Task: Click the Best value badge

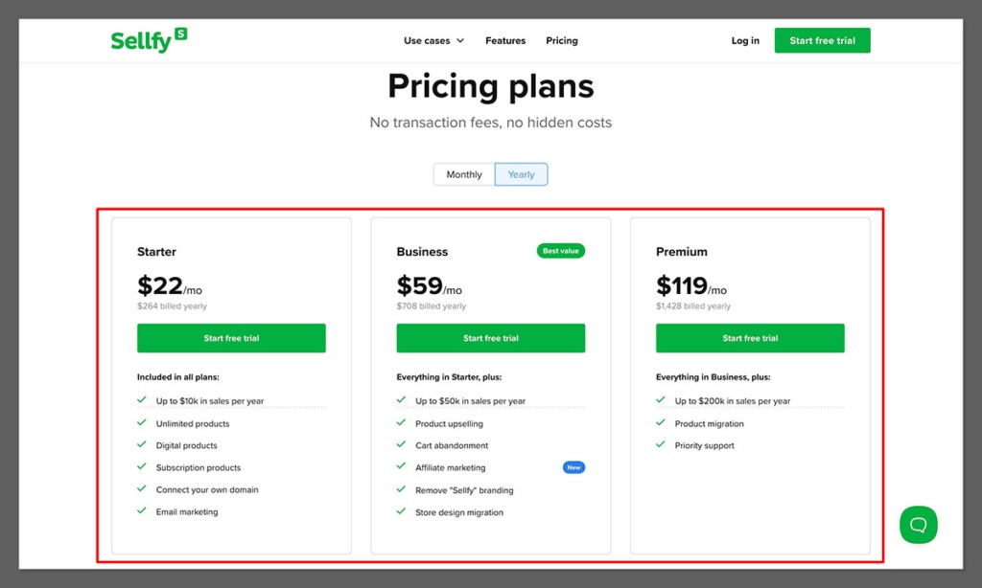Action: click(560, 250)
